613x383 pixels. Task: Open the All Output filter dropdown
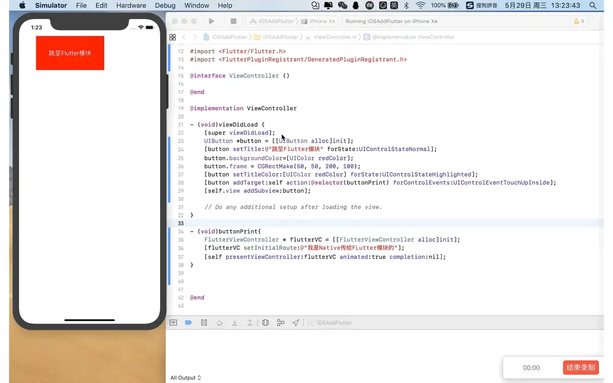(x=186, y=378)
